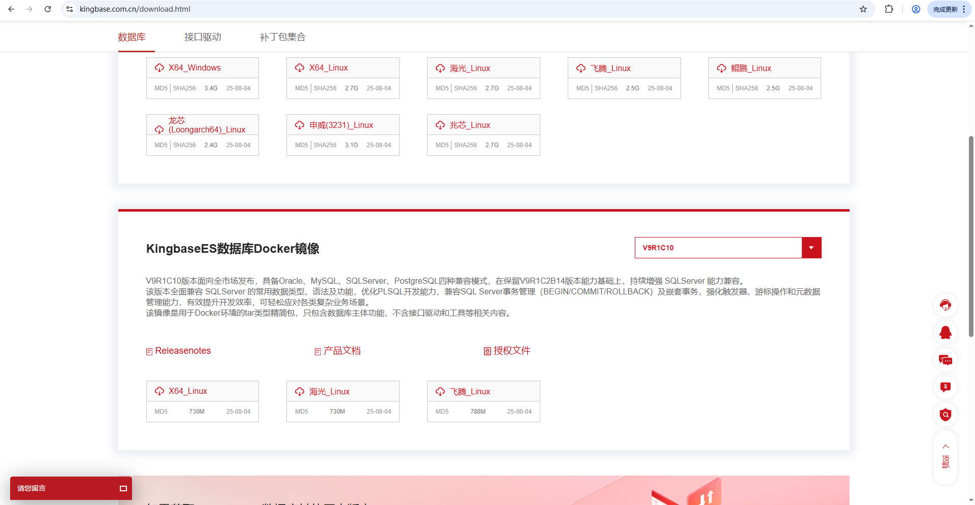This screenshot has width=975, height=505.
Task: Open the site information icon beside the URL
Action: (70, 9)
